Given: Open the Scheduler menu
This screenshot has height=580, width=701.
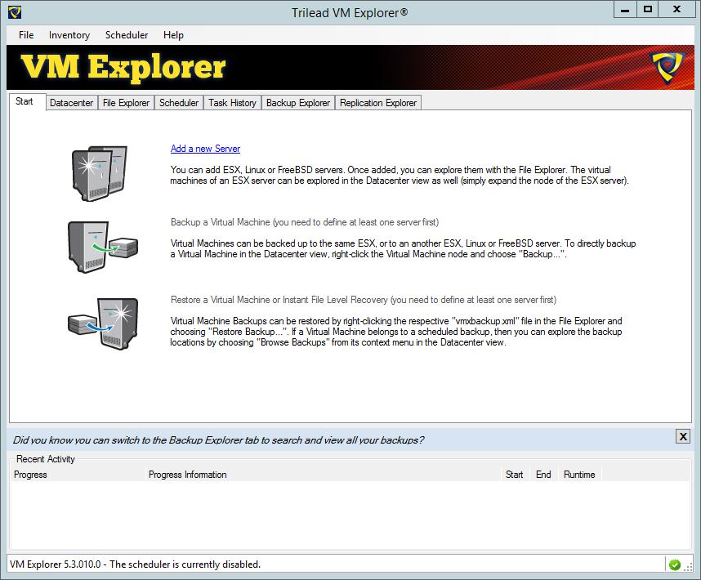Looking at the screenshot, I should [127, 35].
